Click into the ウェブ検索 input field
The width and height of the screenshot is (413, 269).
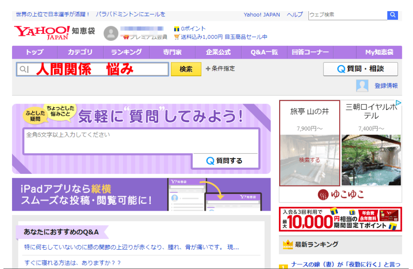(348, 15)
